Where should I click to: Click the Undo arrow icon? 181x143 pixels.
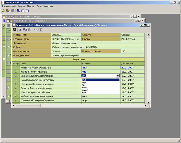pos(35,30)
